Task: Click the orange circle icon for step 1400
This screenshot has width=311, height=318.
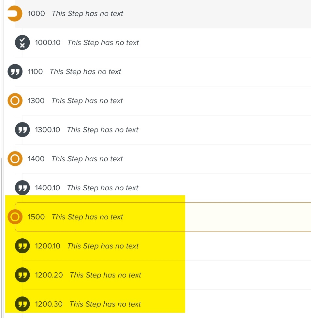Action: coord(15,159)
